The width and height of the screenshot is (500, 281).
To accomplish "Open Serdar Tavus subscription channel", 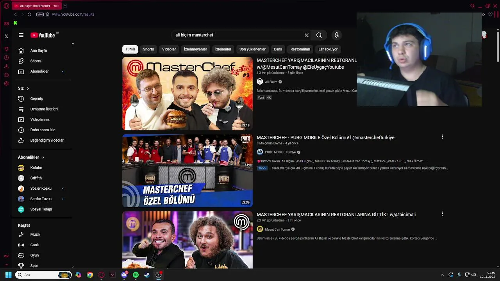I will tap(42, 199).
